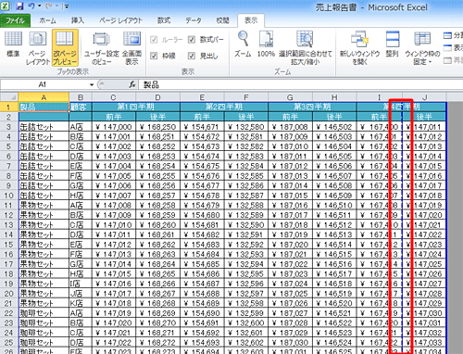Select row 10 header
The width and height of the screenshot is (463, 354).
coord(8,196)
